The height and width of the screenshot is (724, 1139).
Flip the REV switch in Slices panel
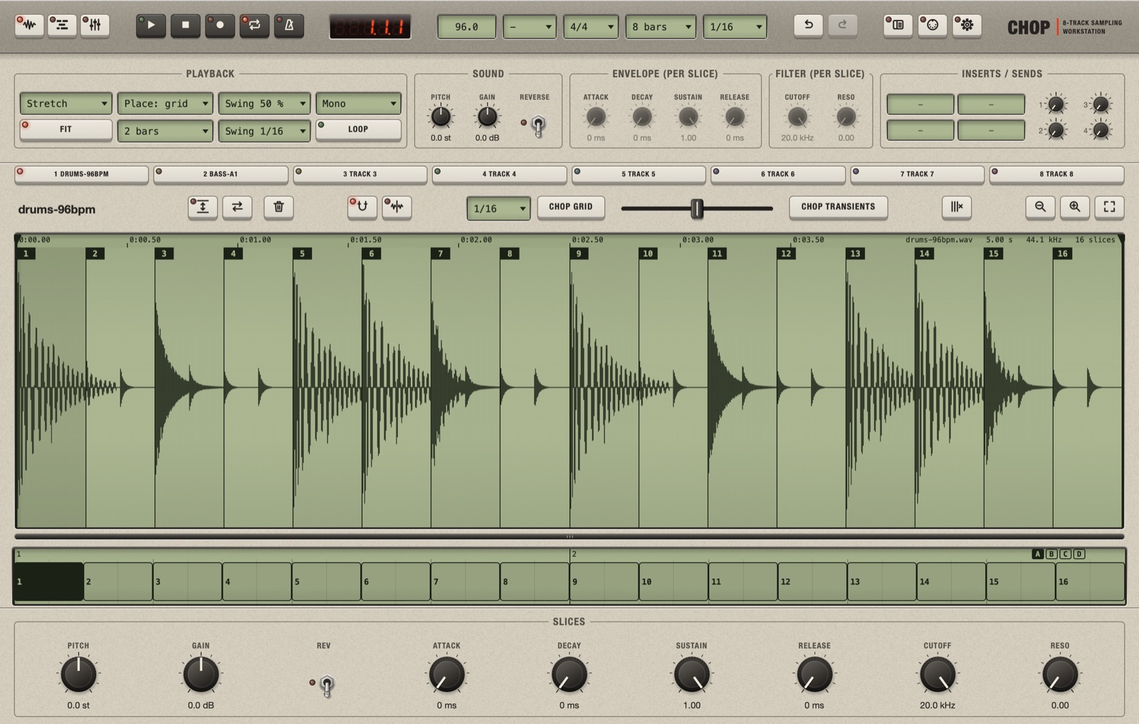click(x=327, y=686)
